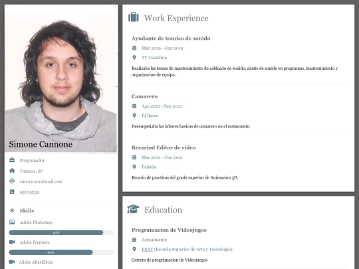Click the briefcase icon next to Programador
This screenshot has width=359, height=269.
click(x=12, y=160)
